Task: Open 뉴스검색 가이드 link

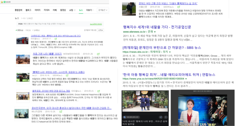Action: tap(96, 24)
